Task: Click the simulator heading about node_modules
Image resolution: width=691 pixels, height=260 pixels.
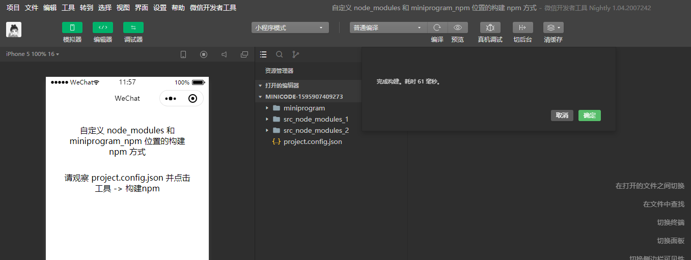Action: tap(127, 141)
